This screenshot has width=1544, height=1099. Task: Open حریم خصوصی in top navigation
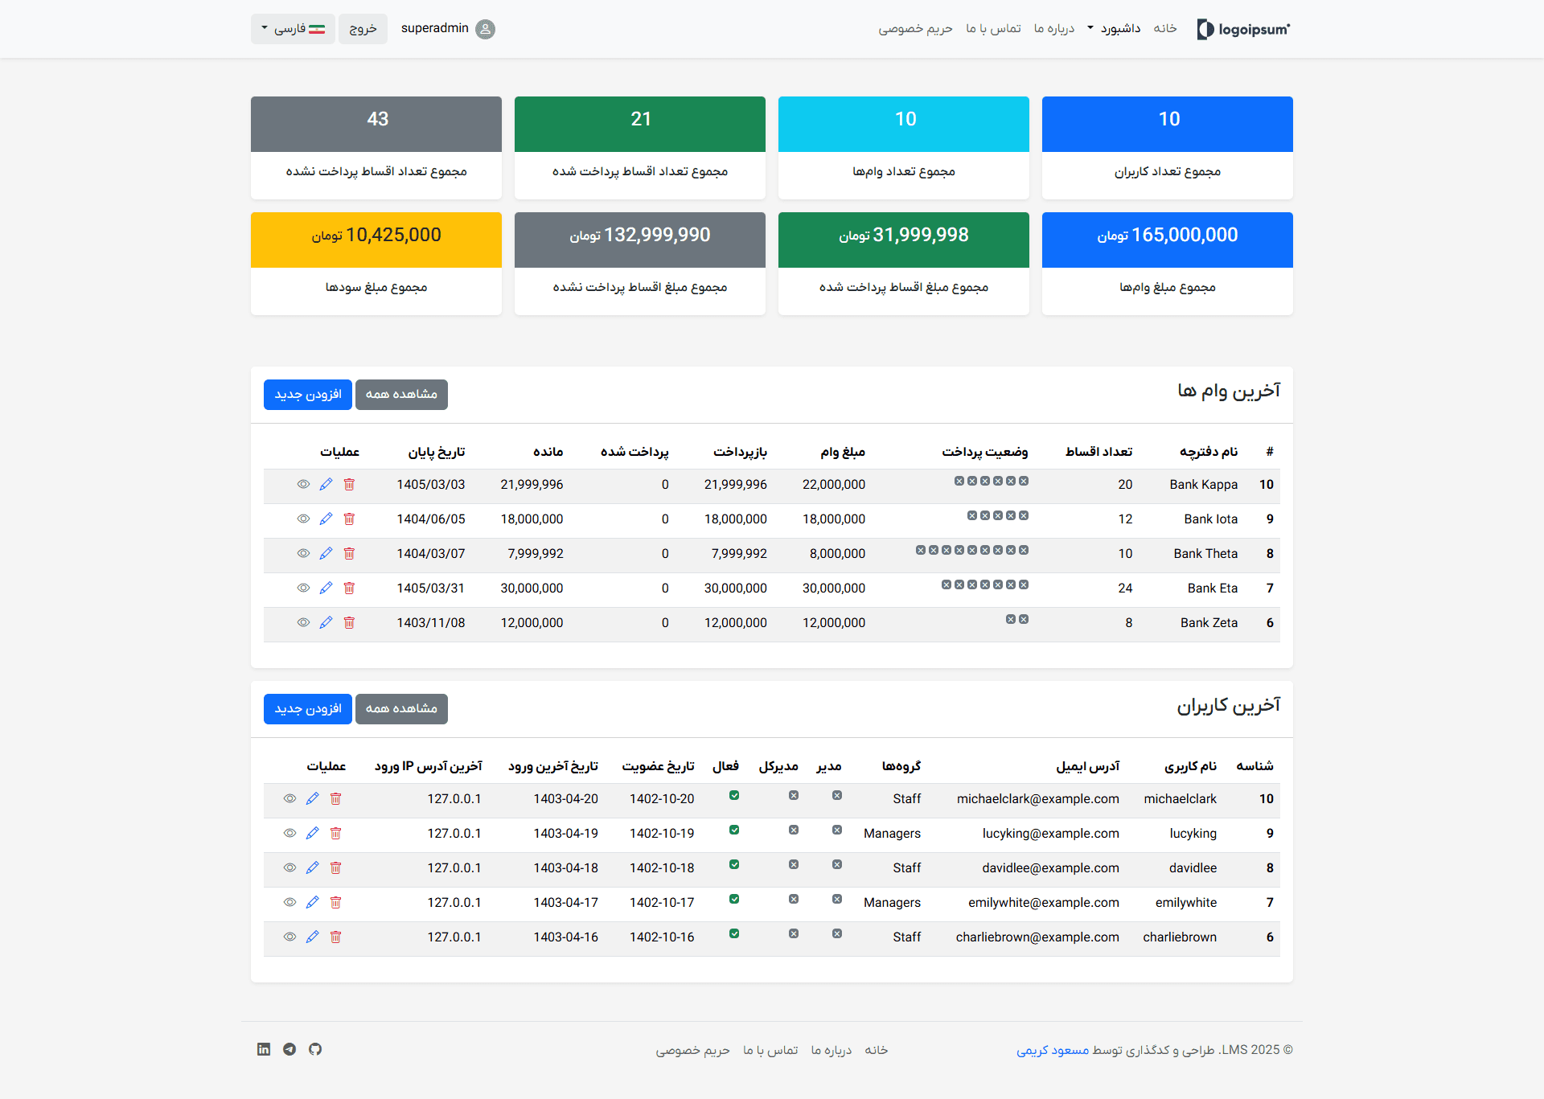(x=915, y=28)
